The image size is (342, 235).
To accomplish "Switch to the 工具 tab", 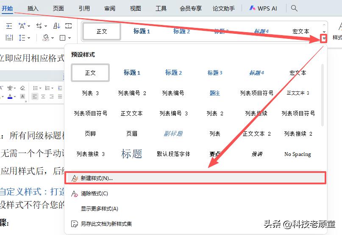I will [161, 8].
